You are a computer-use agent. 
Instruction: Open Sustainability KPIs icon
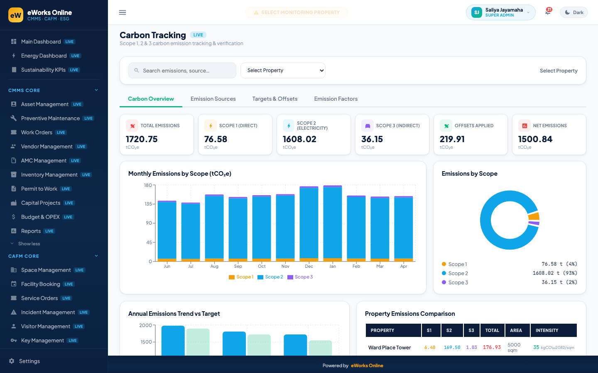[x=14, y=70]
